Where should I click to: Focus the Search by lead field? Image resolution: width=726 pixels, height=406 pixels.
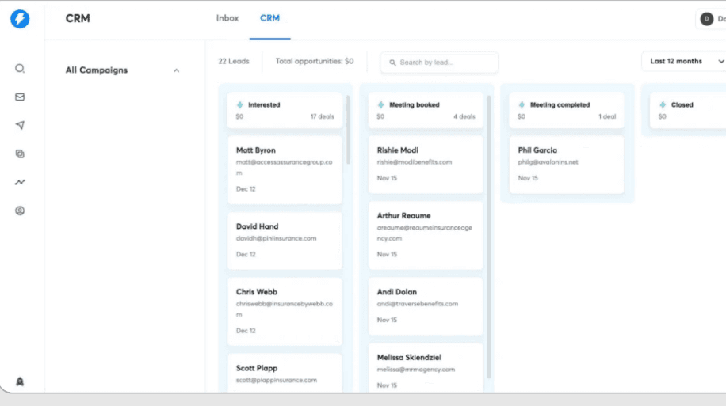click(439, 63)
